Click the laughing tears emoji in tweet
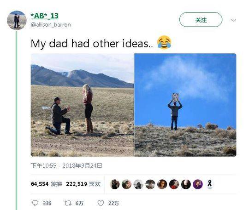Image resolution: width=249 pixels, height=210 pixels. pos(164,43)
